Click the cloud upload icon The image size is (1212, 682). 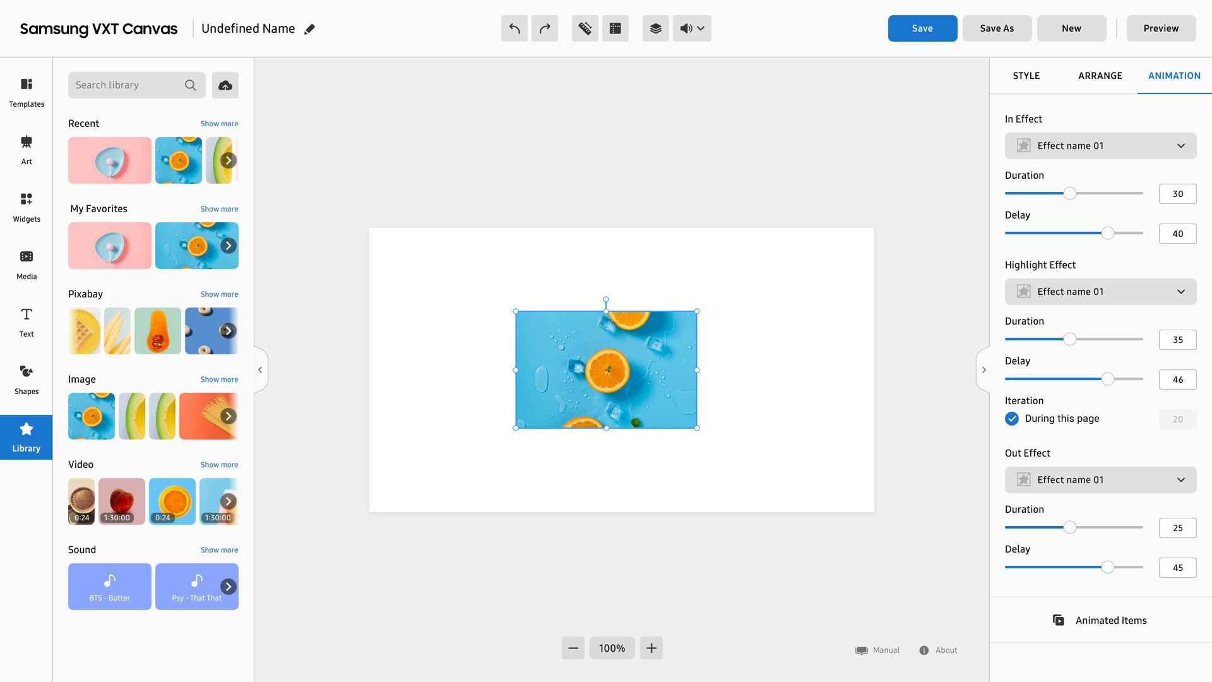point(225,85)
